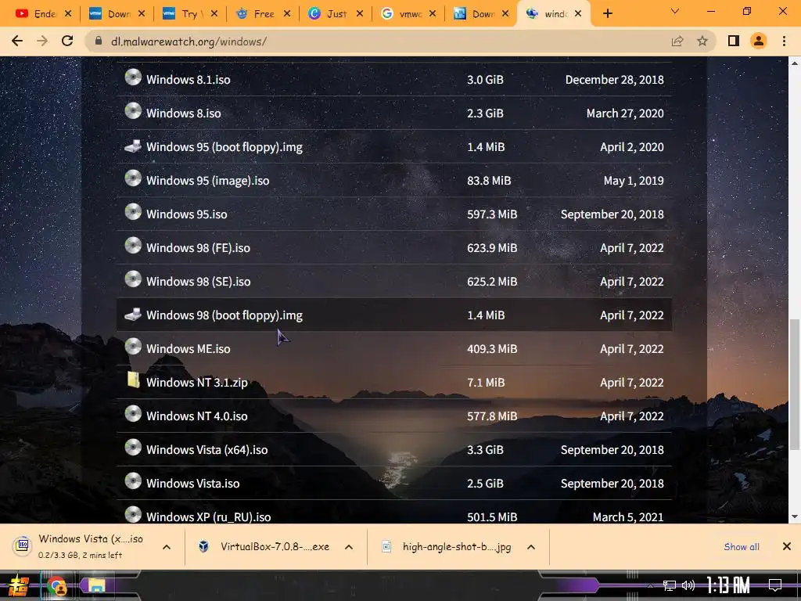Open options chevron for Windows Vista download
The height and width of the screenshot is (601, 801).
pos(167,547)
